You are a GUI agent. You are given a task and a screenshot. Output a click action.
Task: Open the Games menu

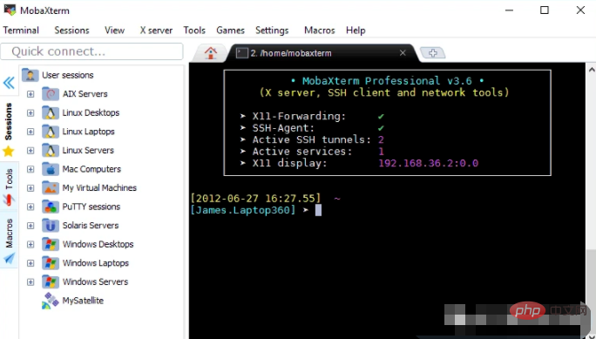click(x=230, y=31)
